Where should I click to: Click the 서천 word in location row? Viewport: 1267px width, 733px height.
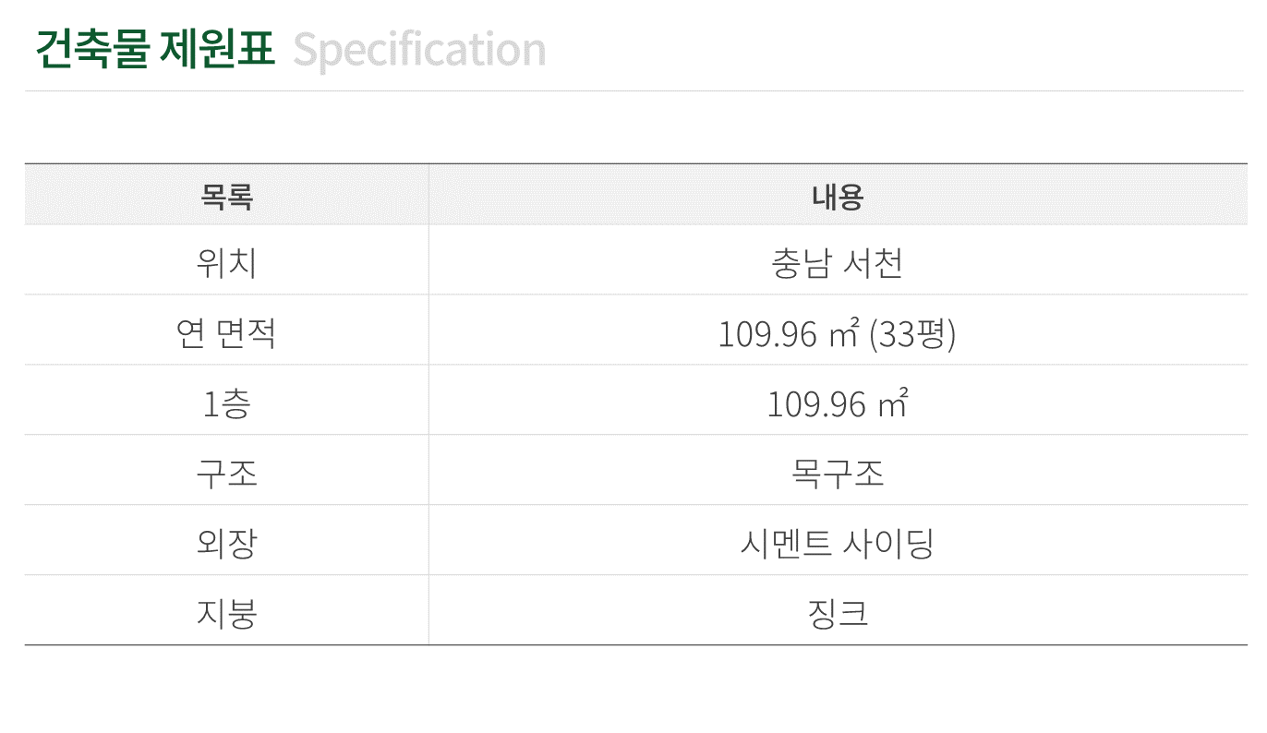coord(873,264)
